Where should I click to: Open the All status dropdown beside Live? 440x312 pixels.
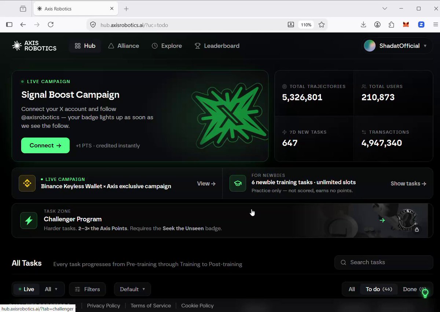[x=51, y=289]
